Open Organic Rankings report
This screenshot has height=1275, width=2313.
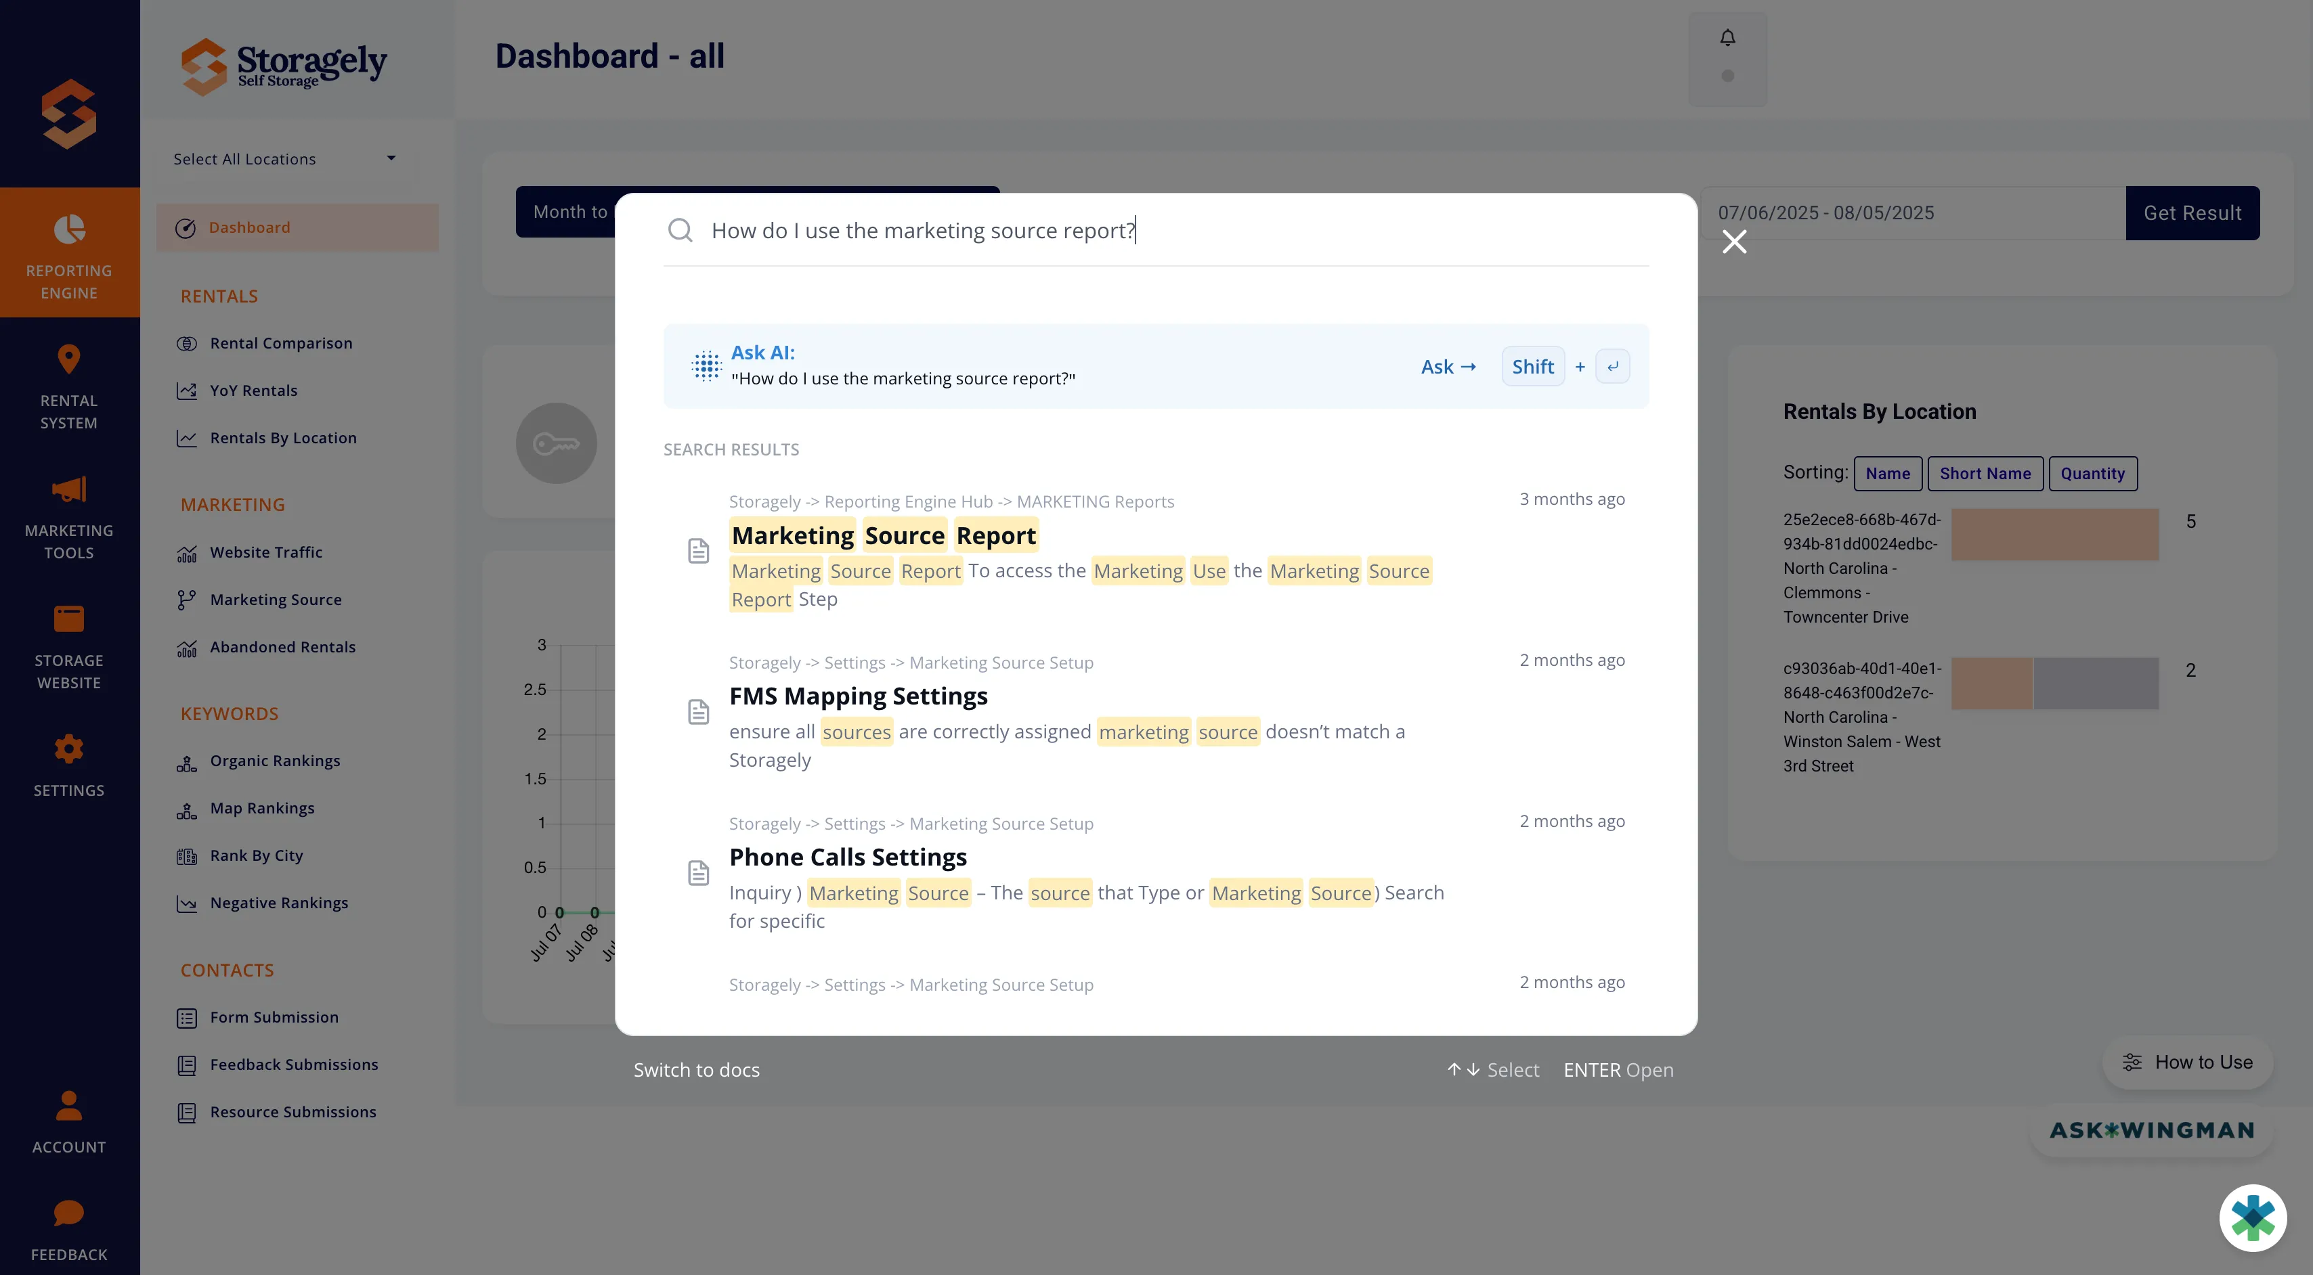(275, 761)
